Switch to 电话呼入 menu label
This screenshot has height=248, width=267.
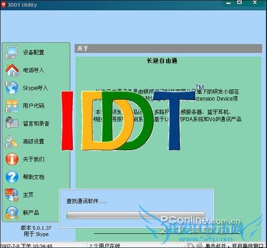(33, 70)
